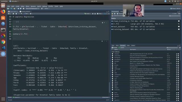Viewport: 182px width, 102px height.
Task: Focus the Go to file/function field
Action: pos(33,8)
